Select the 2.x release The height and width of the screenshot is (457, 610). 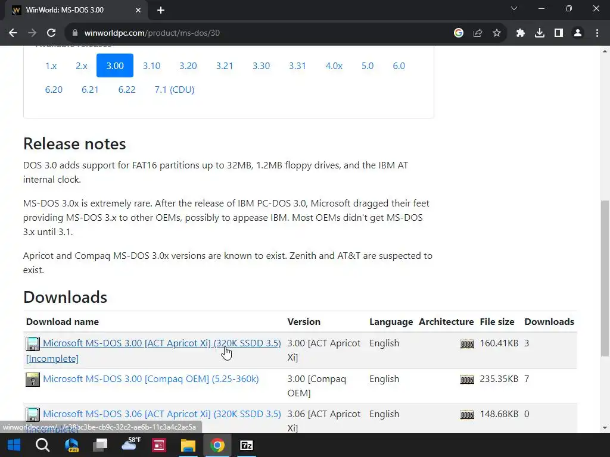(81, 65)
